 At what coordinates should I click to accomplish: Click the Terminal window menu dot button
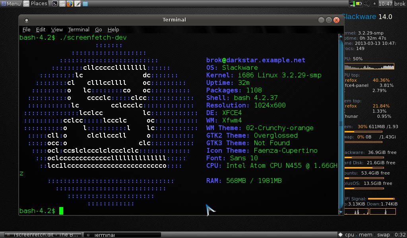coord(26,20)
